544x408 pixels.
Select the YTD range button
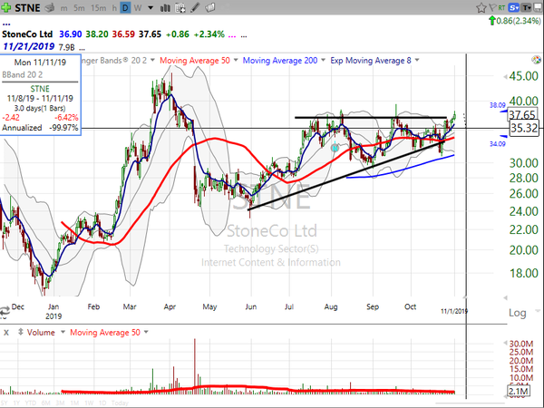click(31, 403)
